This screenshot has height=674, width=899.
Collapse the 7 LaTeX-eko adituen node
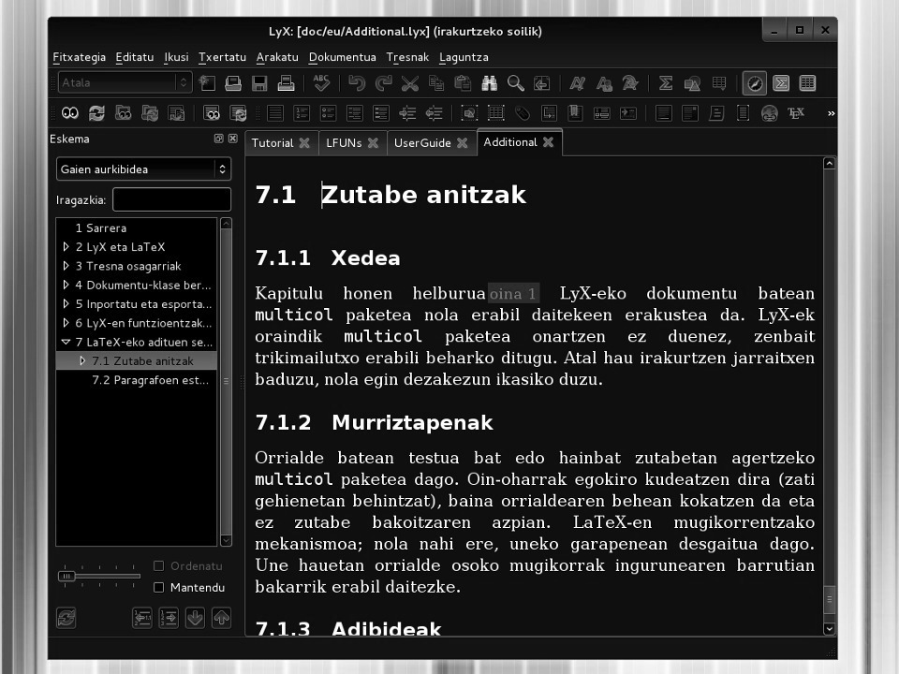pyautogui.click(x=66, y=343)
